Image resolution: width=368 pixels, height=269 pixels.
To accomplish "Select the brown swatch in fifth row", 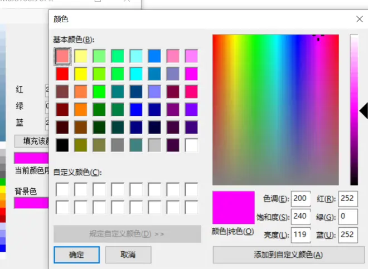I will point(81,128).
